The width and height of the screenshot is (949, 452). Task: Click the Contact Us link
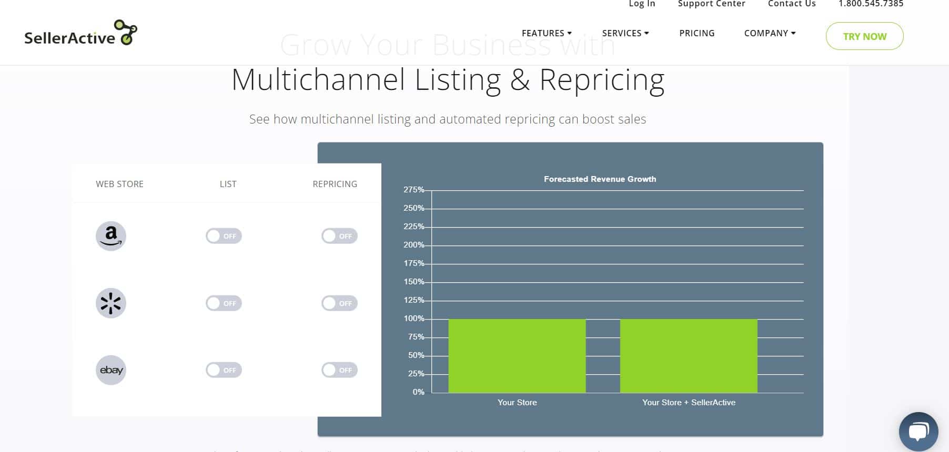792,4
